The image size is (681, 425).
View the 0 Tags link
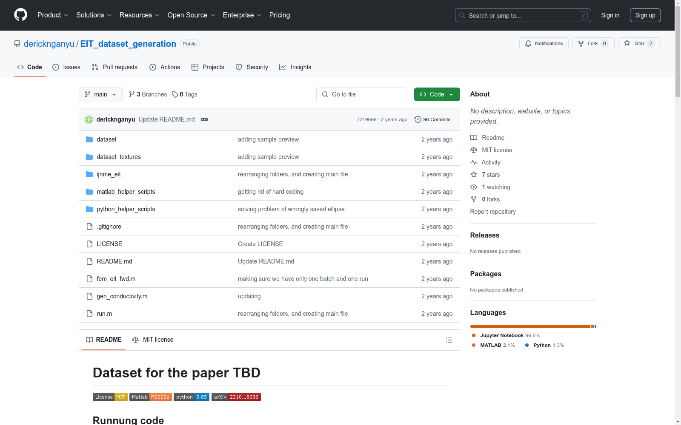(x=185, y=94)
